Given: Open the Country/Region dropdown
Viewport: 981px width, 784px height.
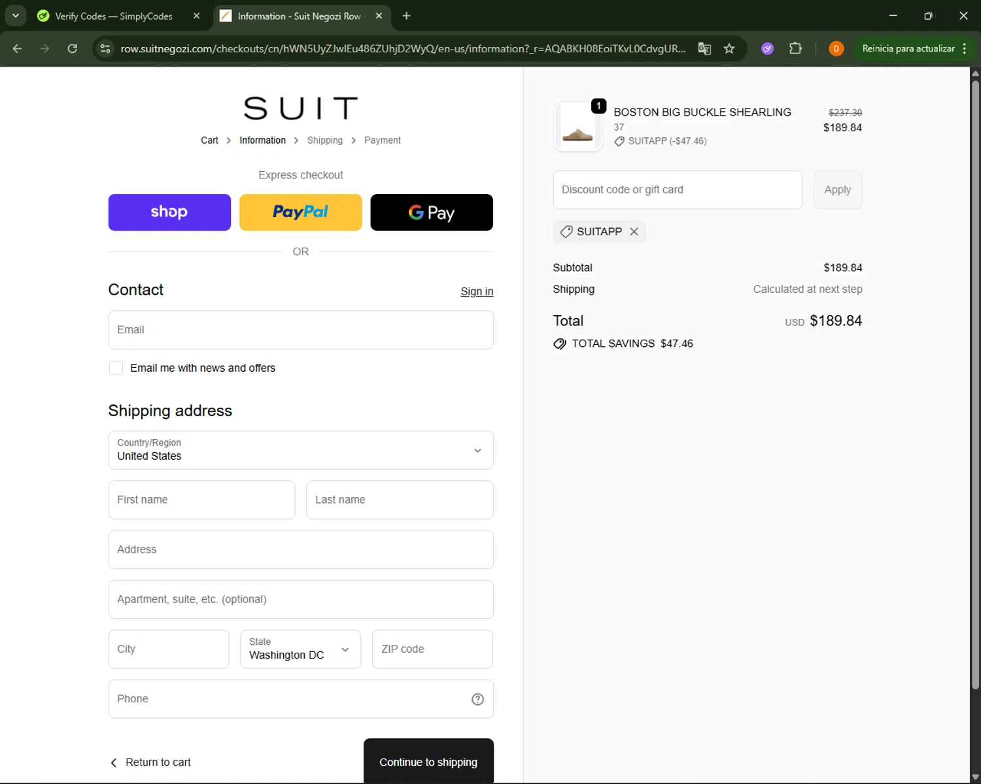Looking at the screenshot, I should (301, 450).
